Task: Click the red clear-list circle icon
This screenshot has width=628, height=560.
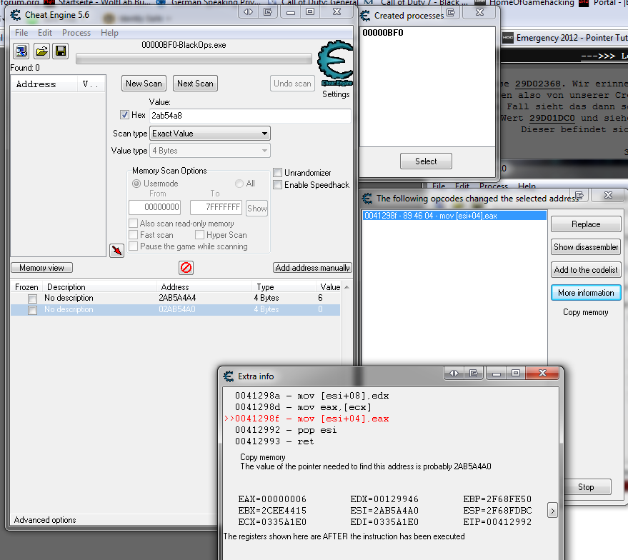Action: pos(186,268)
